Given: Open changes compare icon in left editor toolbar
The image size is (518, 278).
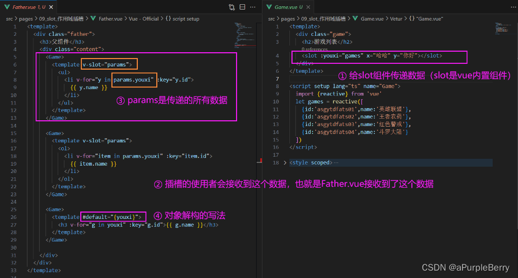Looking at the screenshot, I should (232, 7).
